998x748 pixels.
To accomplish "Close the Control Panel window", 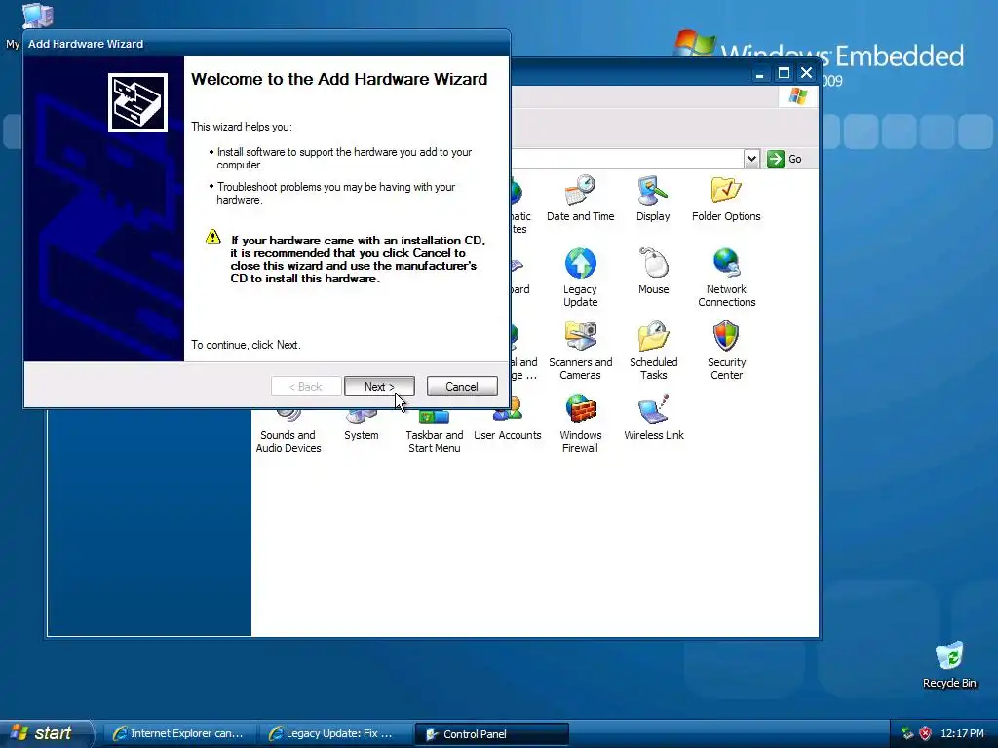I will [806, 73].
